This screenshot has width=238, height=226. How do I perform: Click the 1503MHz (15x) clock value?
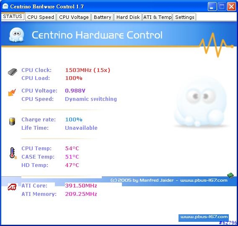pos(88,70)
